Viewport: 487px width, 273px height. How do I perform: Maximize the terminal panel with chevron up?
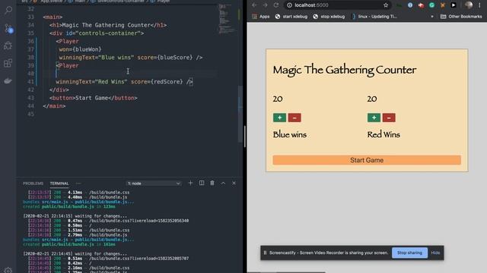pos(223,184)
